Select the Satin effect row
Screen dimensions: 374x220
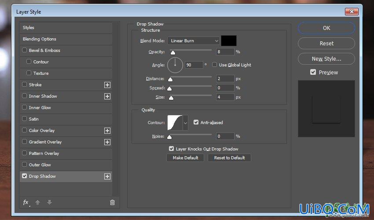tap(66, 119)
